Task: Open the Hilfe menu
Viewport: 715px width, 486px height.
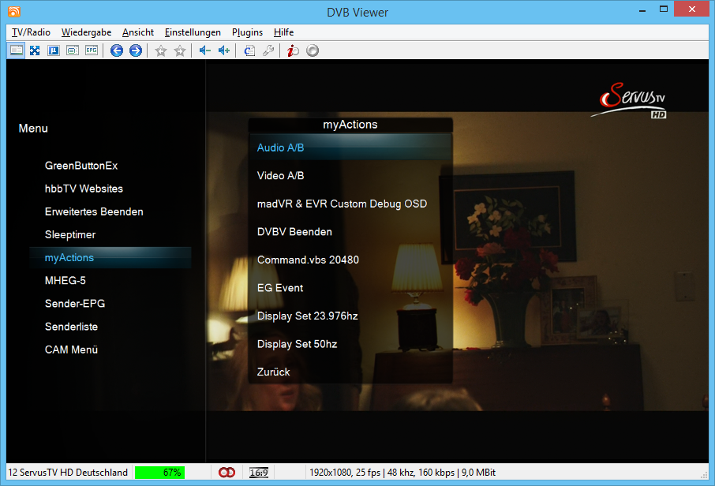Action: 283,32
